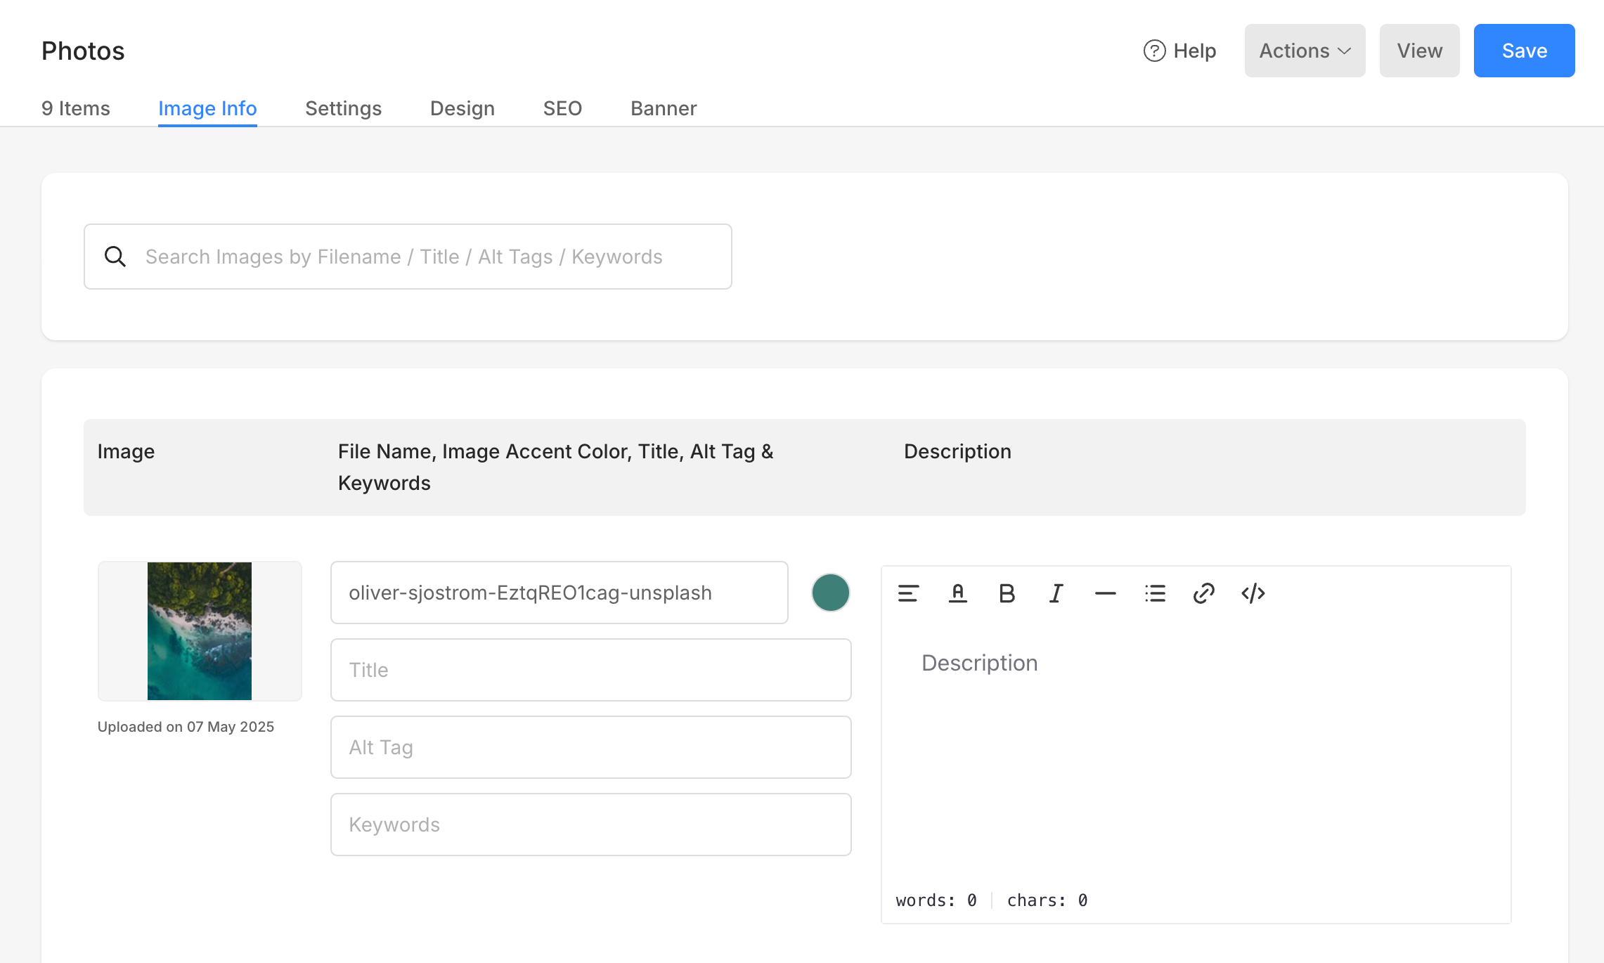
Task: Click the blue Save button
Action: click(1524, 51)
